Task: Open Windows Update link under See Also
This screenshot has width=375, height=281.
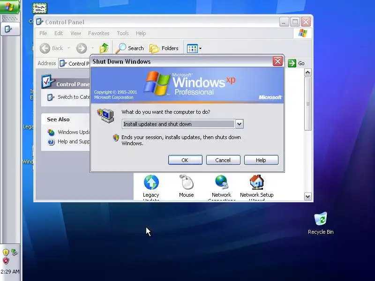Action: [74, 132]
